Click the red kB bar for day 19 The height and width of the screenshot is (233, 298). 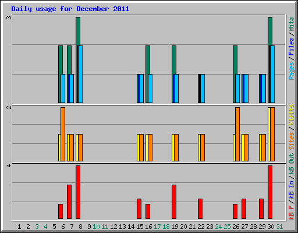pos(174,202)
